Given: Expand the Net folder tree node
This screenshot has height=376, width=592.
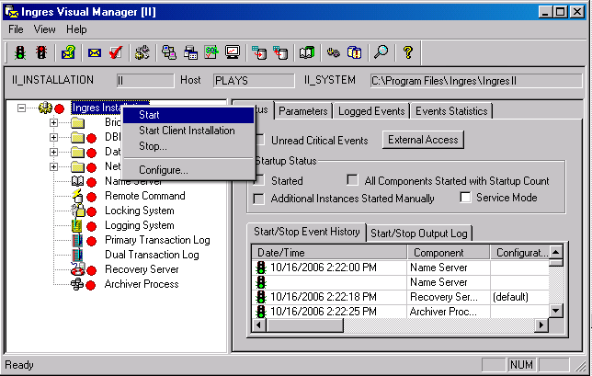Looking at the screenshot, I should pyautogui.click(x=53, y=167).
